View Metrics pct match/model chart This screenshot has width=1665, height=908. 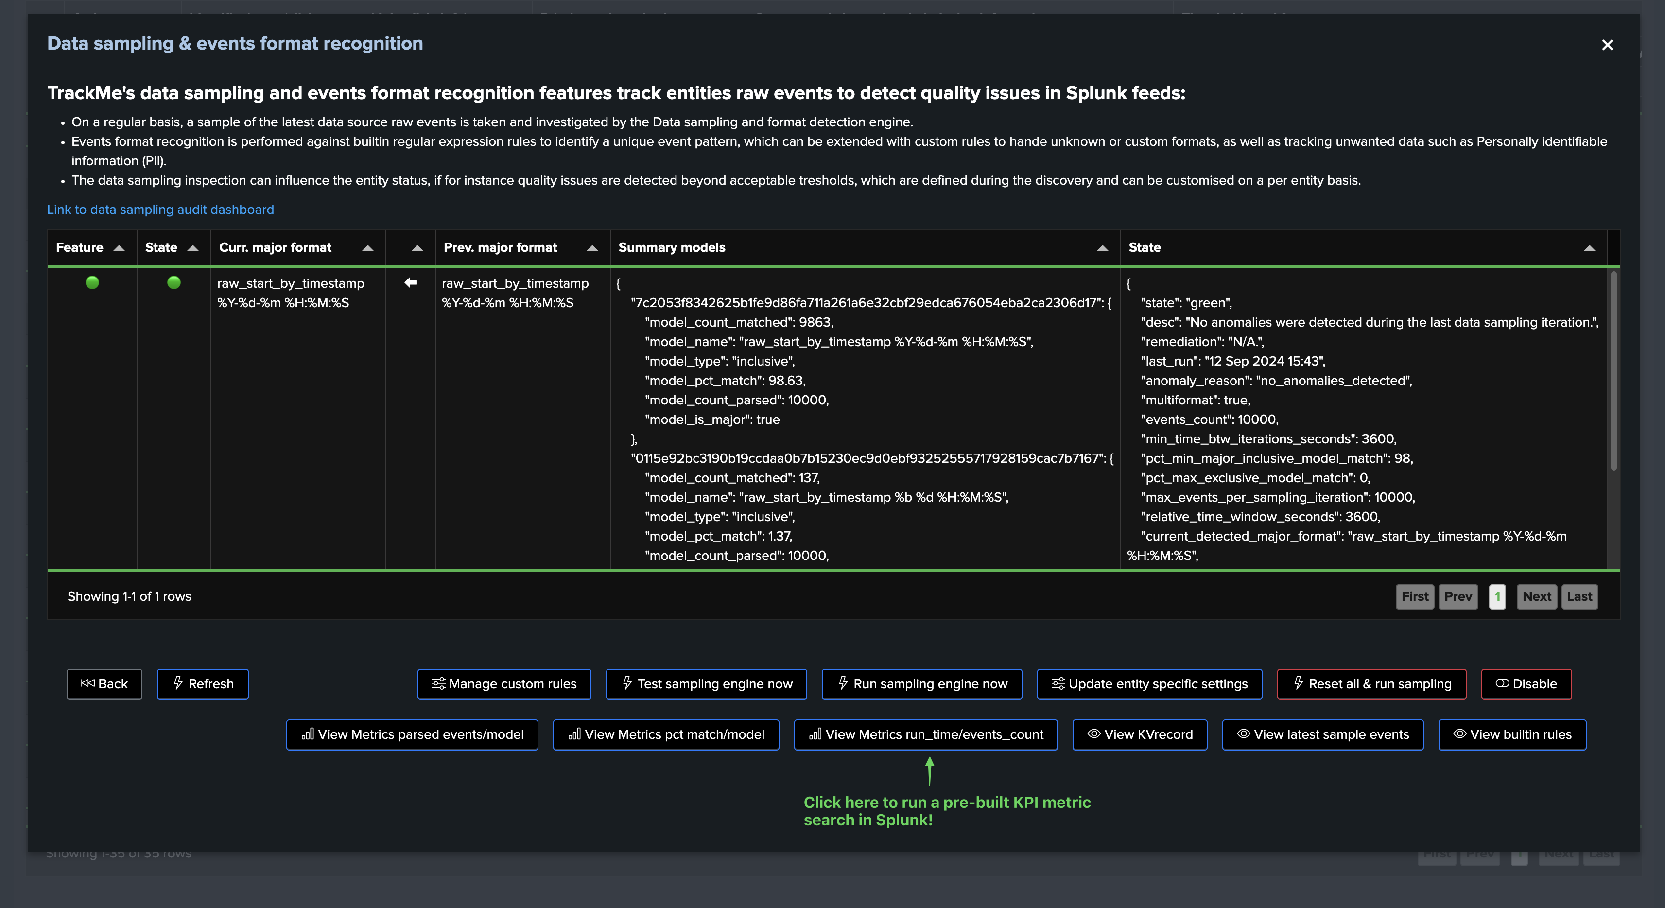(665, 734)
